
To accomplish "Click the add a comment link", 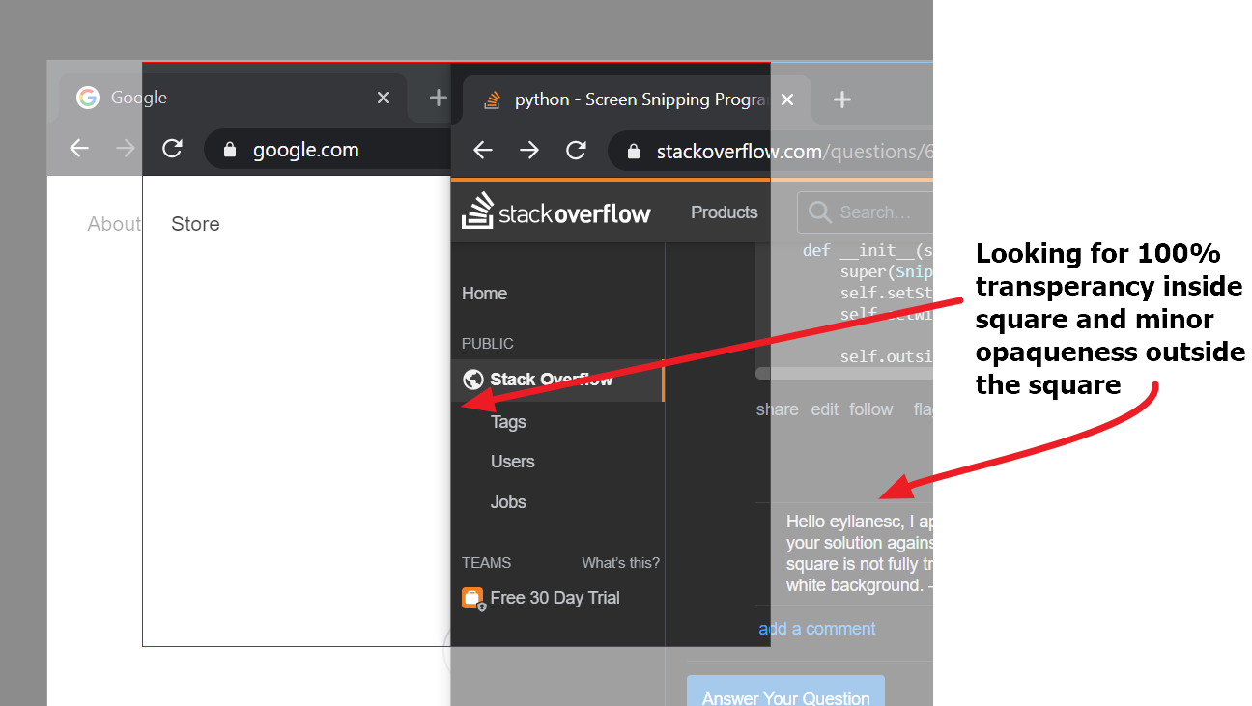I will click(x=817, y=629).
